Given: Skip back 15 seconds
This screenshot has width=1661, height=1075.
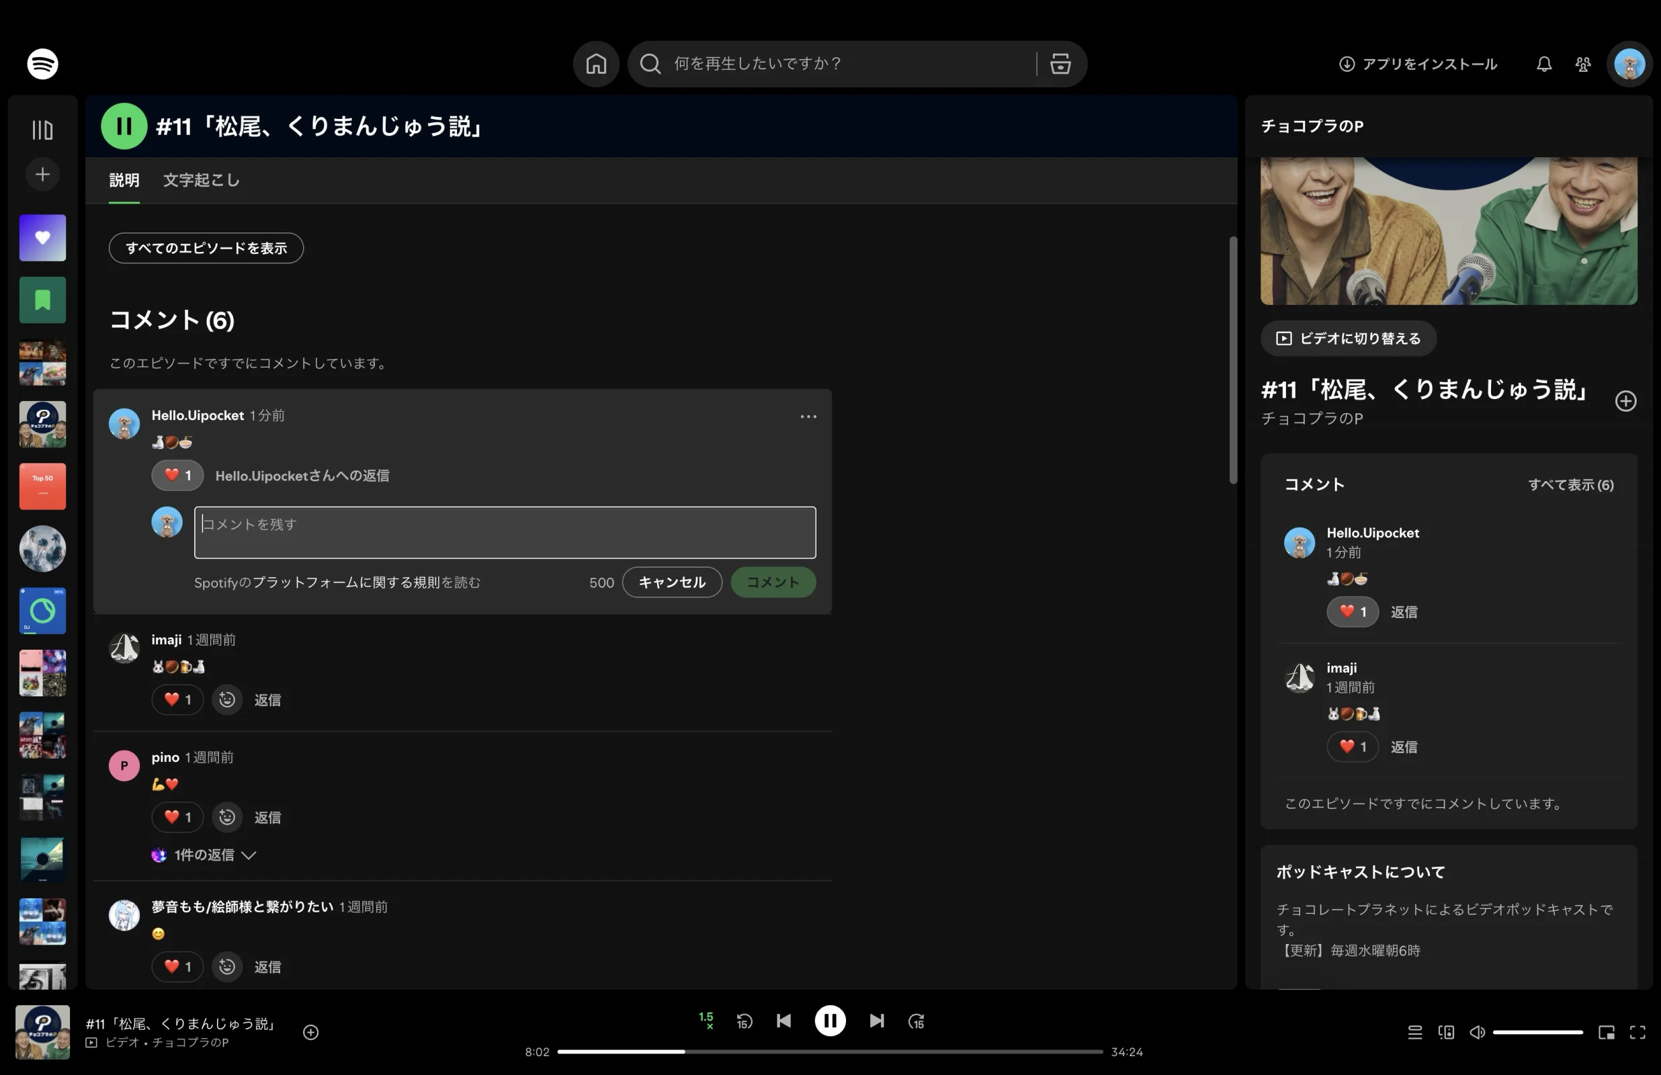Looking at the screenshot, I should coord(744,1021).
